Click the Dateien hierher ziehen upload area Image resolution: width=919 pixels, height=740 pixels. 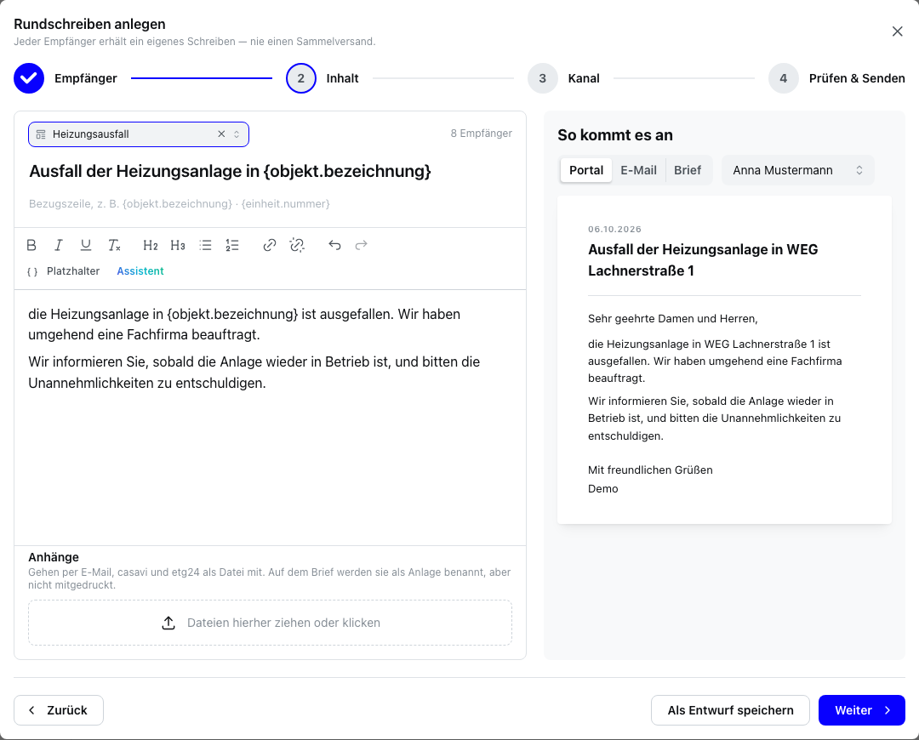coord(271,623)
